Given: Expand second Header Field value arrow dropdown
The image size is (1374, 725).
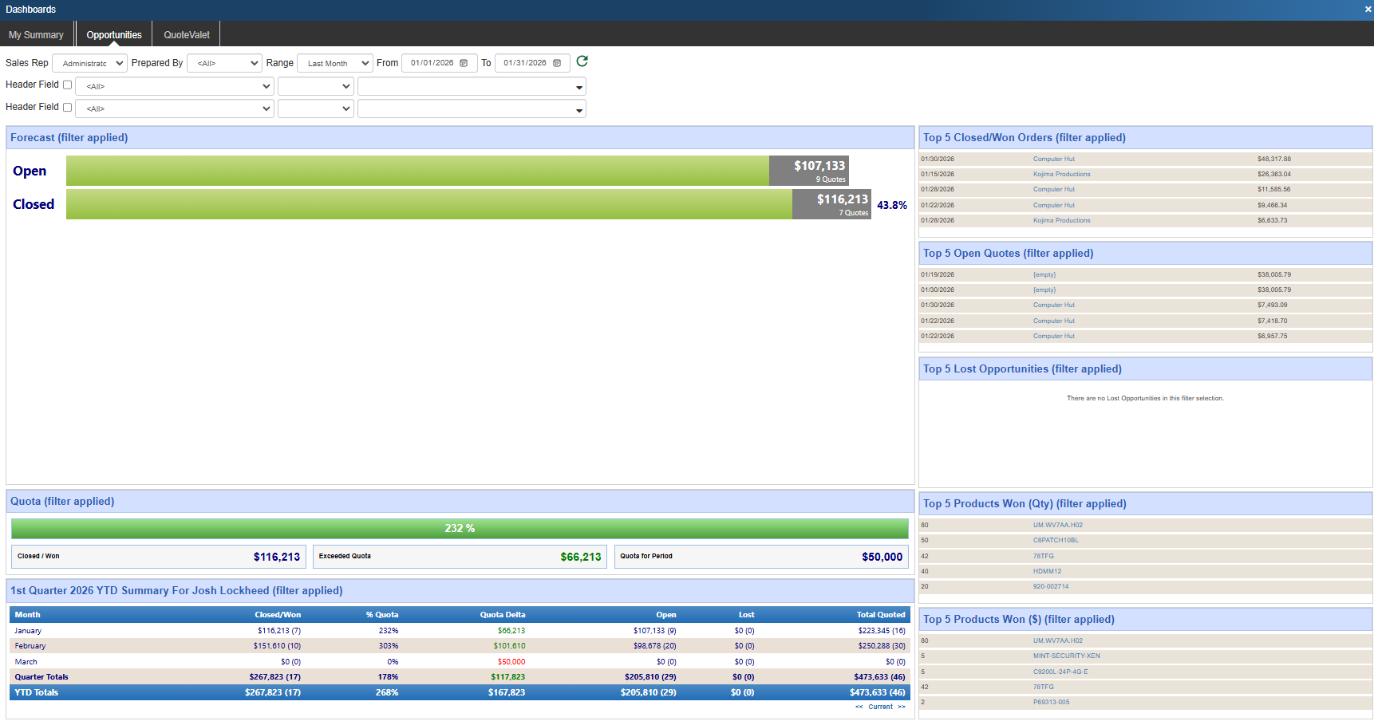Looking at the screenshot, I should point(578,109).
